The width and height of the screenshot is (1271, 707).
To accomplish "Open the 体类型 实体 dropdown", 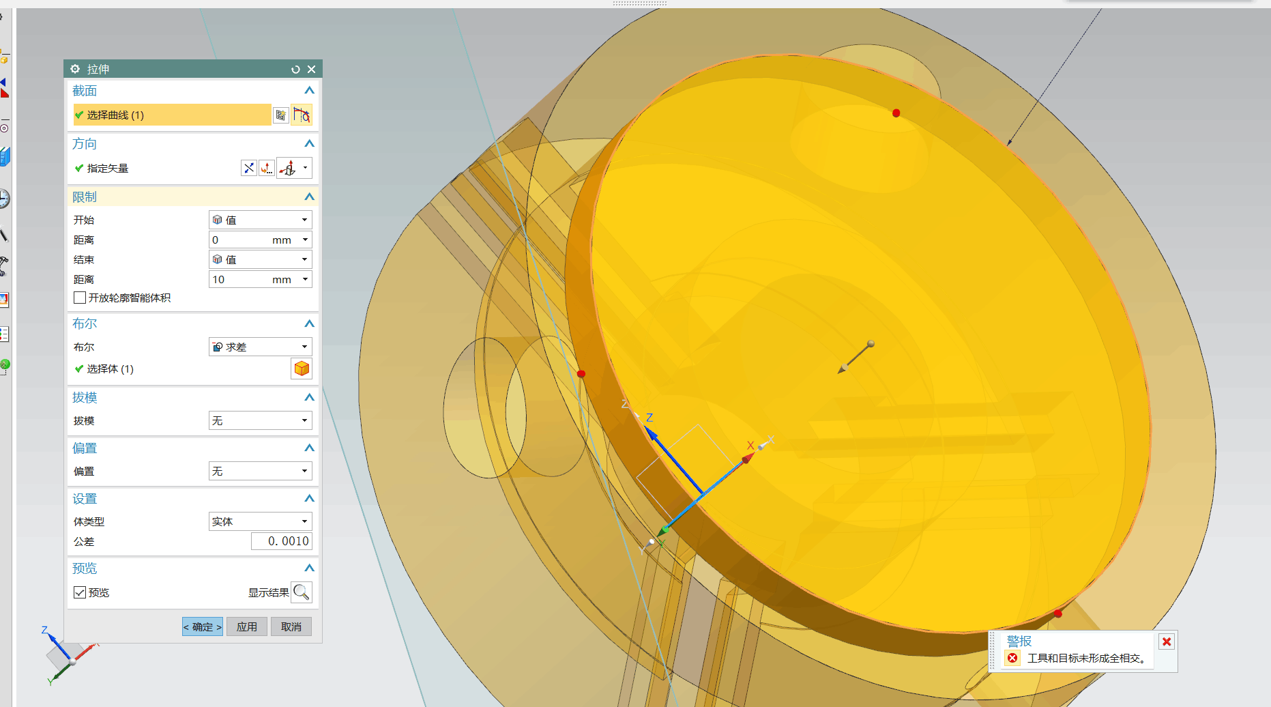I will (x=260, y=521).
